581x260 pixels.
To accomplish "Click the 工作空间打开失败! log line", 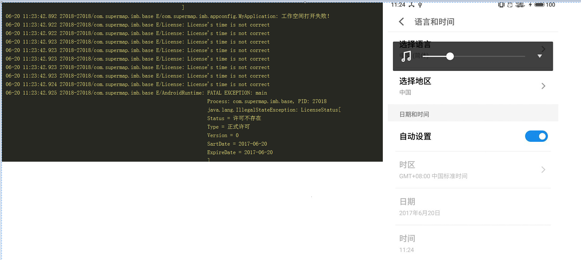I will [x=168, y=16].
